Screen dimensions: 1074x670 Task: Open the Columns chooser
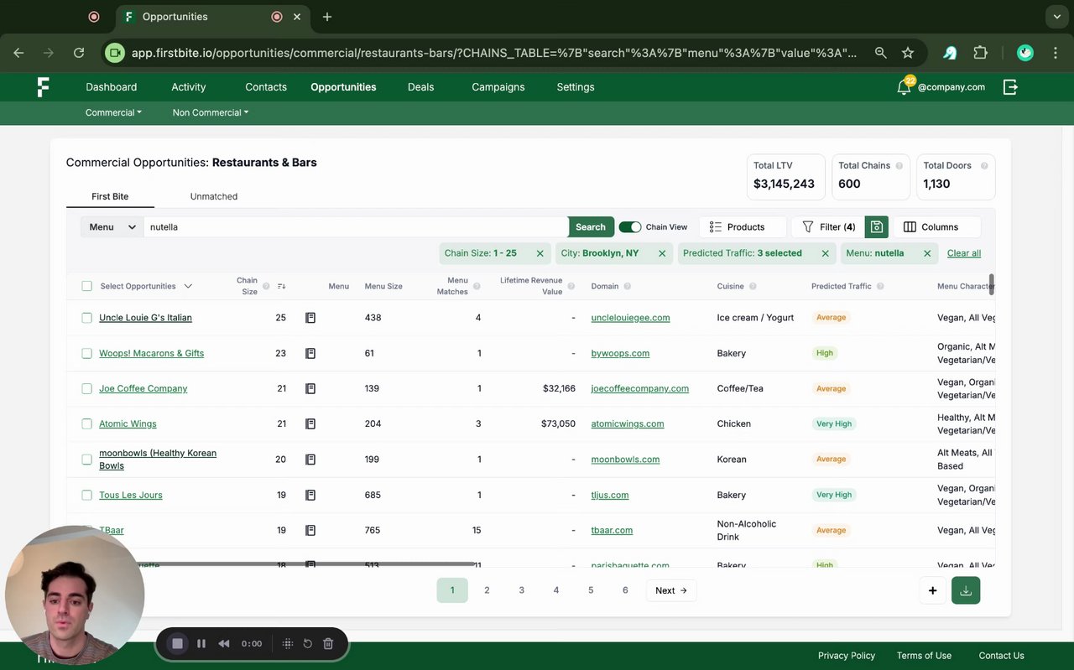pyautogui.click(x=937, y=226)
